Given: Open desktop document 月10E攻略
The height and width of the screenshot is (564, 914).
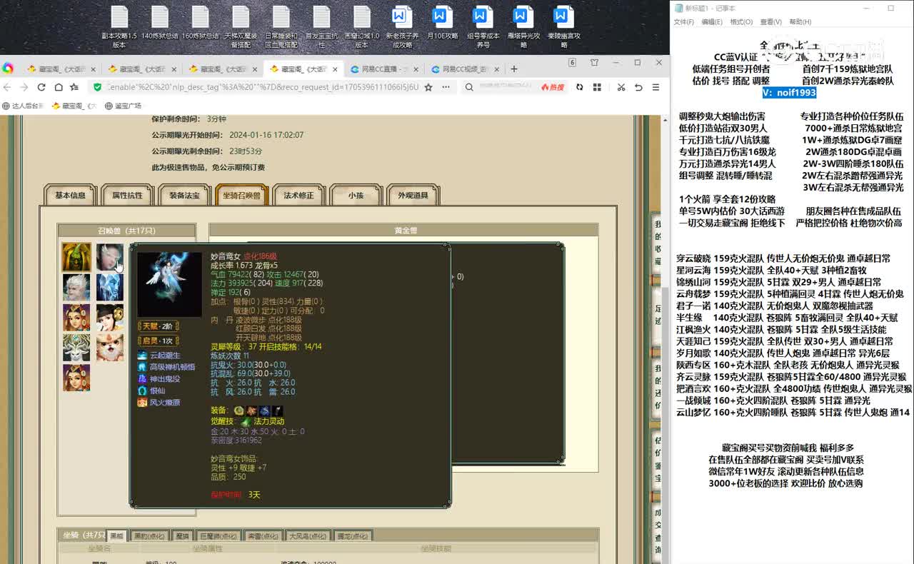Looking at the screenshot, I should click(x=442, y=23).
